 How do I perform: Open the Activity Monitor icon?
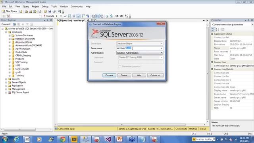tap(60, 11)
